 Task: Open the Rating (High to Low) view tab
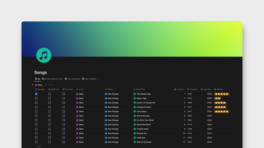pyautogui.click(x=52, y=79)
